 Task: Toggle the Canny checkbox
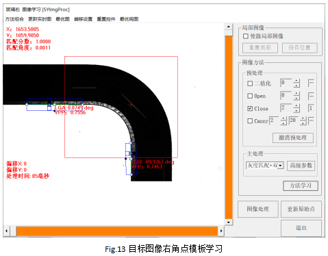pos(250,120)
